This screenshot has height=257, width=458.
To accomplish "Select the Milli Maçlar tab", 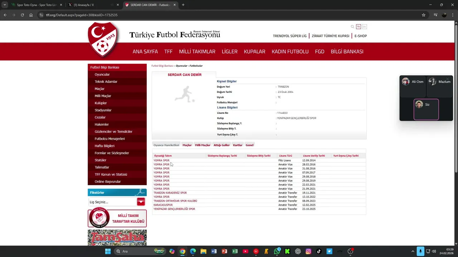I will [203, 145].
